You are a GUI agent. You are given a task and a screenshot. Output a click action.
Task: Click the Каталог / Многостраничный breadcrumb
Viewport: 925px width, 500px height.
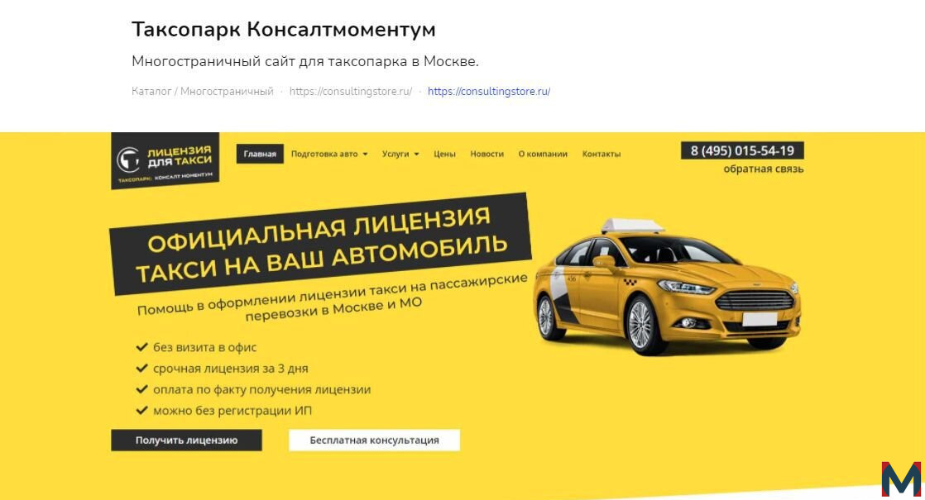(x=203, y=91)
